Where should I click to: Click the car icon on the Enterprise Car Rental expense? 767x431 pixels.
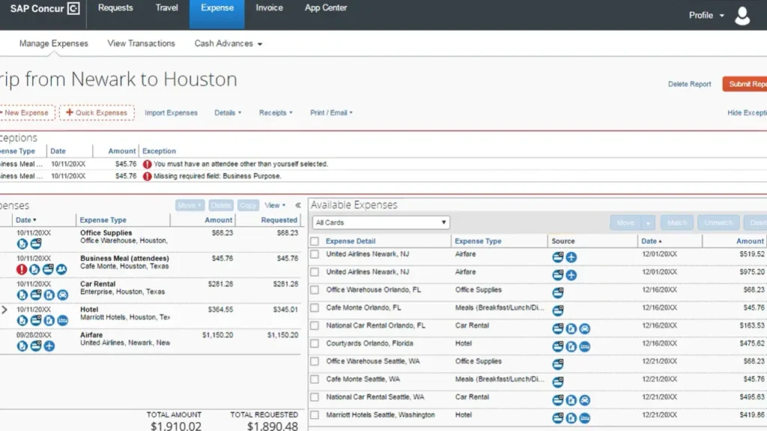pos(63,295)
